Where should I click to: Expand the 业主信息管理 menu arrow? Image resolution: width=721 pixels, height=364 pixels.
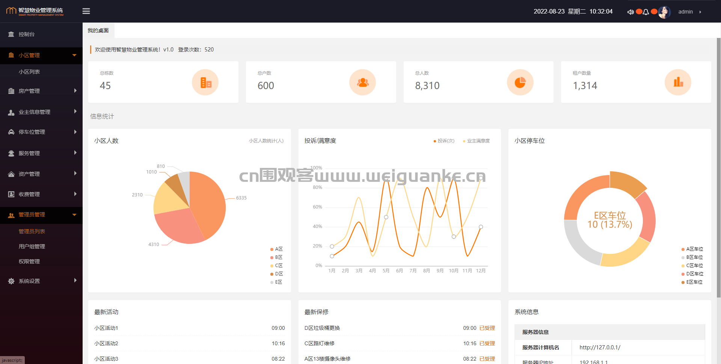75,112
